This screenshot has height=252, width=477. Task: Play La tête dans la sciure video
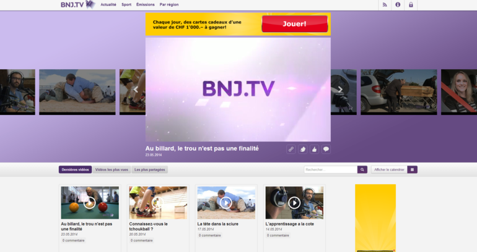click(x=226, y=203)
